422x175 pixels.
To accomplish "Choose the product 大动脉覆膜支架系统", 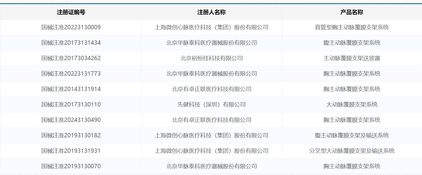I will click(x=352, y=105).
